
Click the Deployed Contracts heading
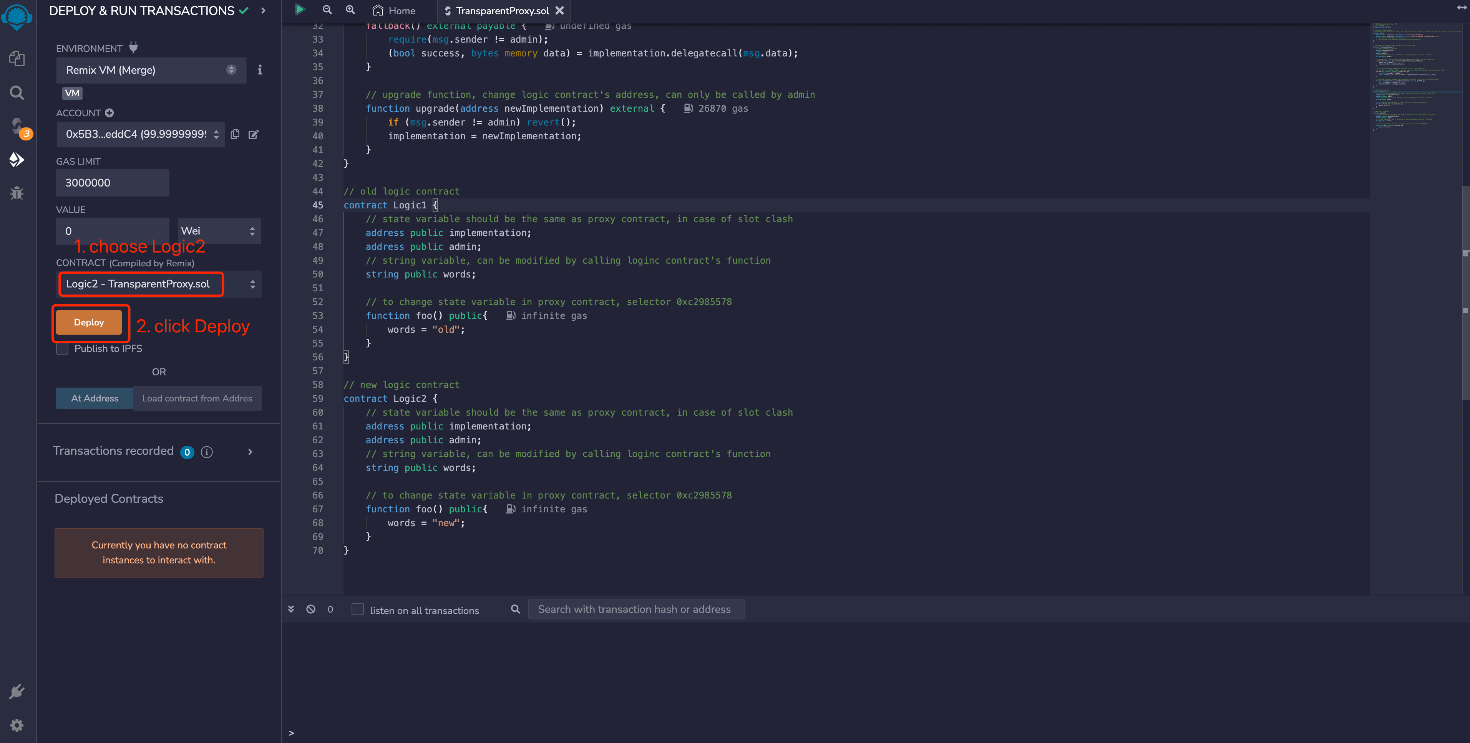coord(109,499)
